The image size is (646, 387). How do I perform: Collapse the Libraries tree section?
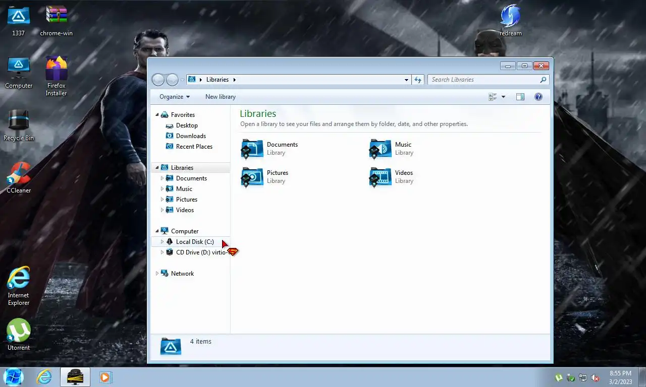157,168
